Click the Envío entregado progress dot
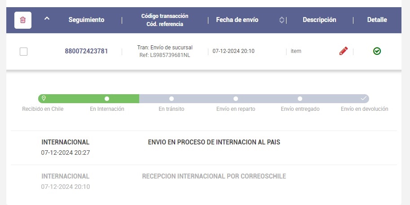The image size is (410, 205). (300, 99)
